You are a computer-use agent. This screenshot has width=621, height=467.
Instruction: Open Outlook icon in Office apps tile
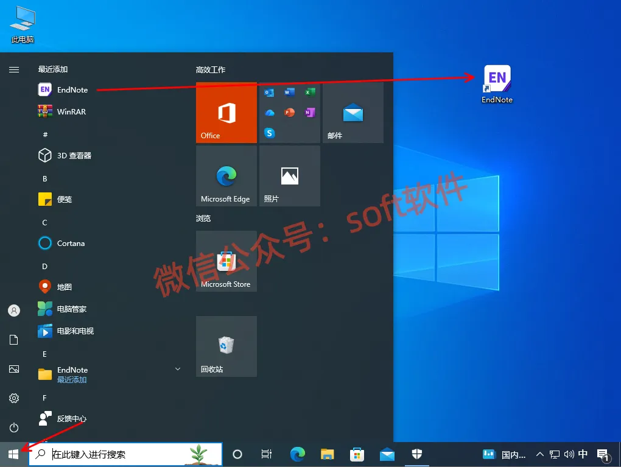(269, 93)
